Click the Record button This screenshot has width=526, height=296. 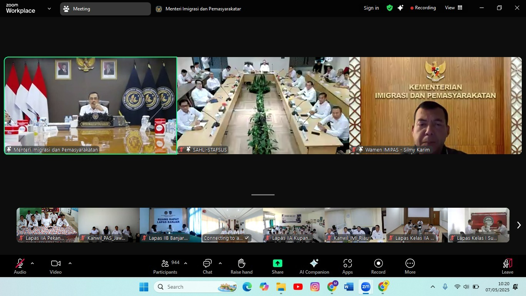point(378,266)
